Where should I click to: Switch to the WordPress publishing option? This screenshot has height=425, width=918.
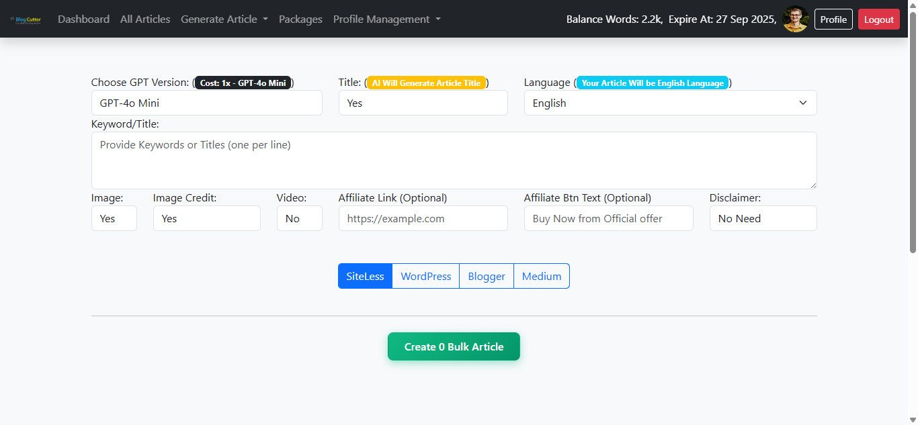tap(425, 276)
